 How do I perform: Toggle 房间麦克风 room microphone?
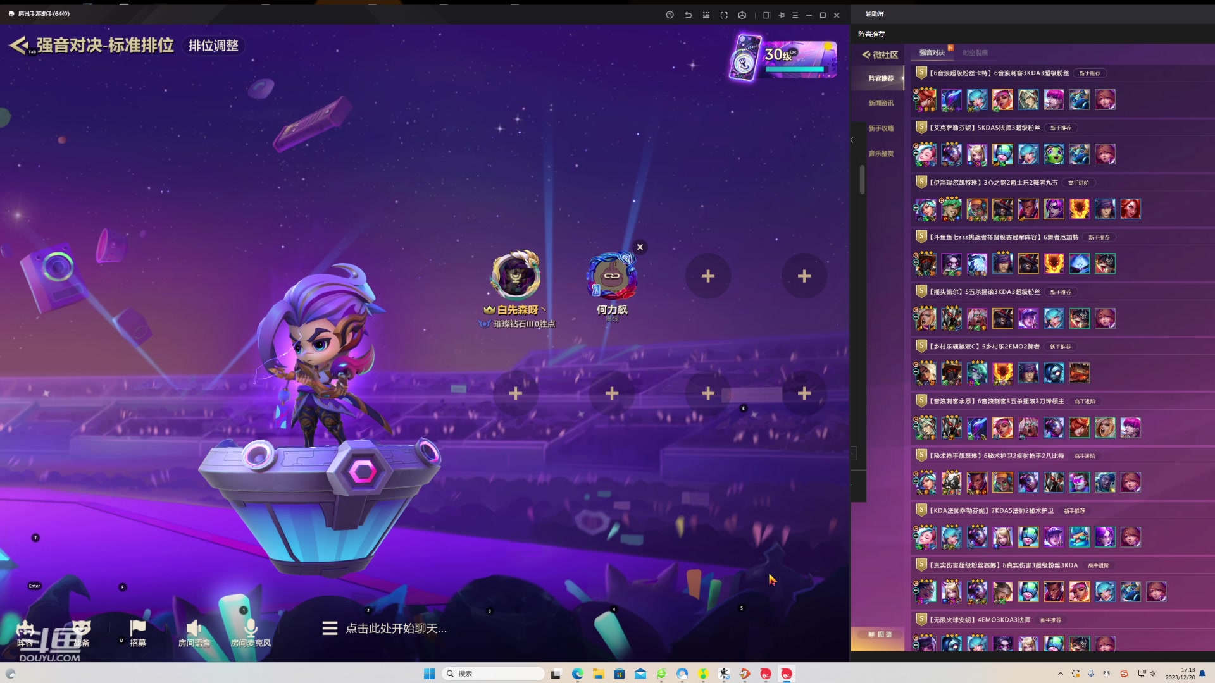coord(251,634)
